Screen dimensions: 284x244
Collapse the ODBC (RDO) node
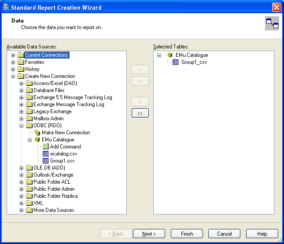click(x=22, y=126)
